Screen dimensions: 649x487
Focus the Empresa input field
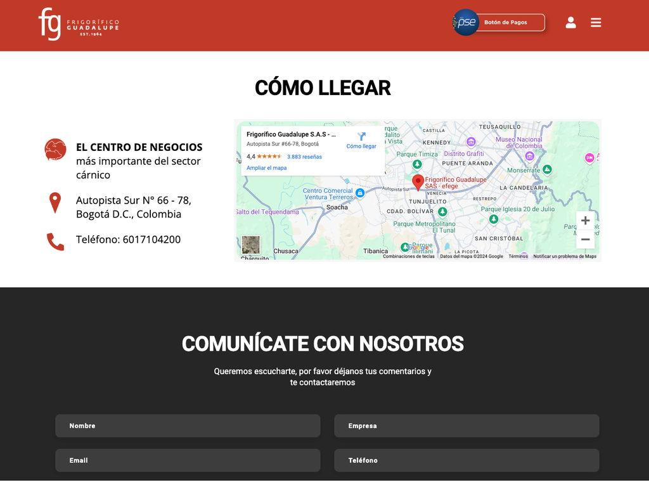[x=466, y=425]
